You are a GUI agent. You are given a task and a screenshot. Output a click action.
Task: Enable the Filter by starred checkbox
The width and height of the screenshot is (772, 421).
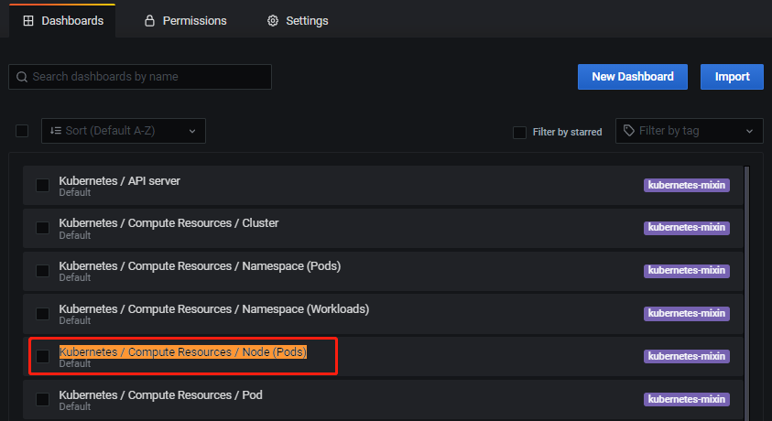520,132
